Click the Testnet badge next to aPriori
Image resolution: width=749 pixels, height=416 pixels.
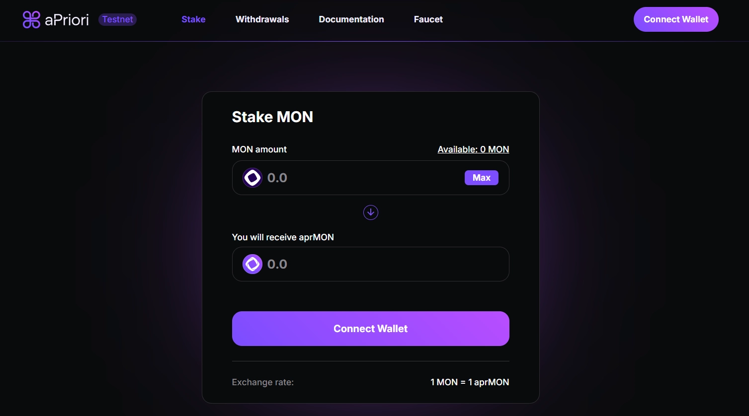tap(117, 19)
